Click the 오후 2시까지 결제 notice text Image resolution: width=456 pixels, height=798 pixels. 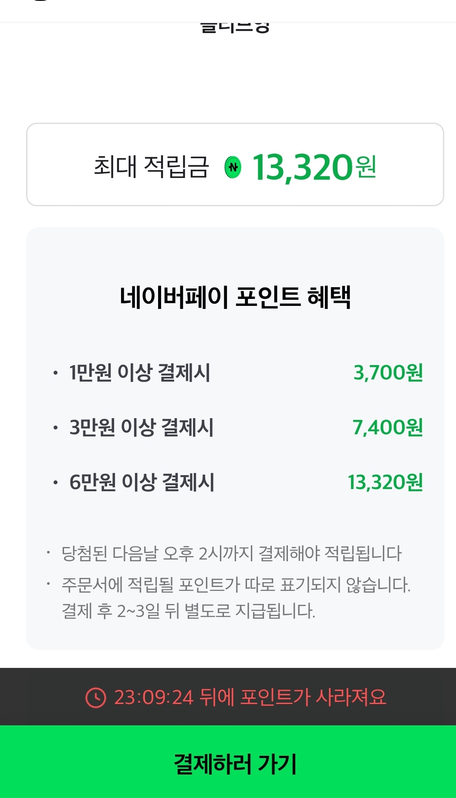232,553
